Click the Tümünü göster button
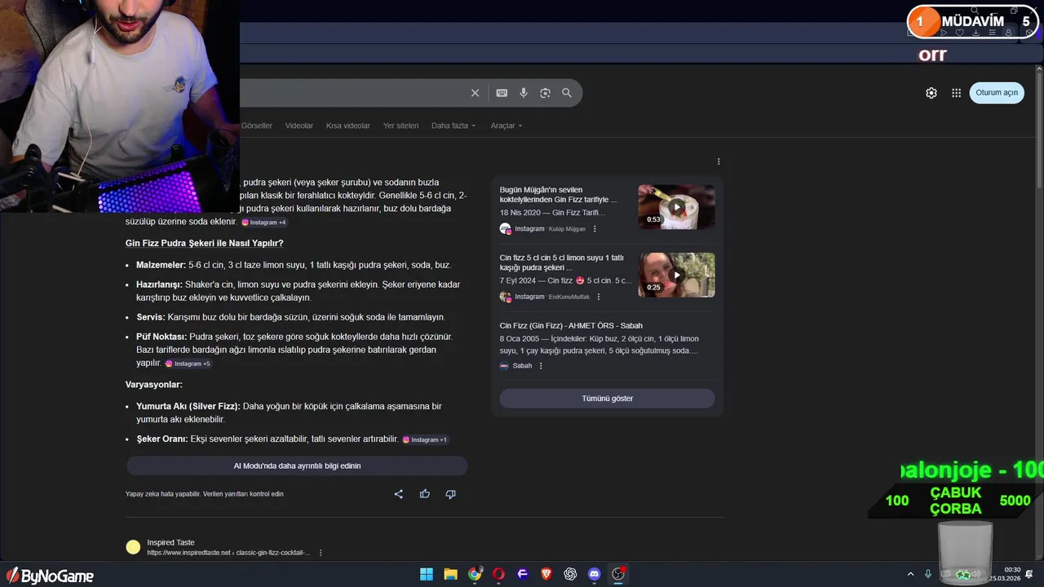Screen dimensions: 1044x587 [x=607, y=399]
